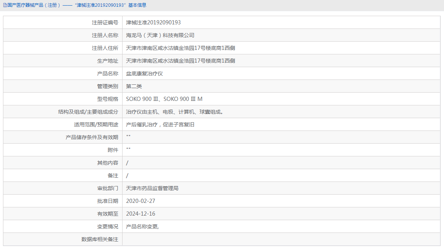The height and width of the screenshot is (249, 444).
Task: Click the registrant address value in the 注册人住所 row
Action: 180,48
